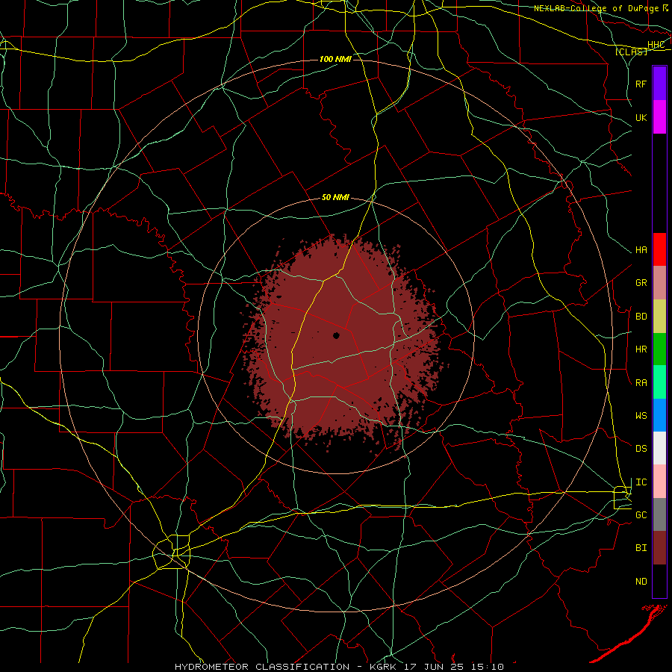This screenshot has width=672, height=672.
Task: Click the HR green legend swatch
Action: (x=659, y=349)
